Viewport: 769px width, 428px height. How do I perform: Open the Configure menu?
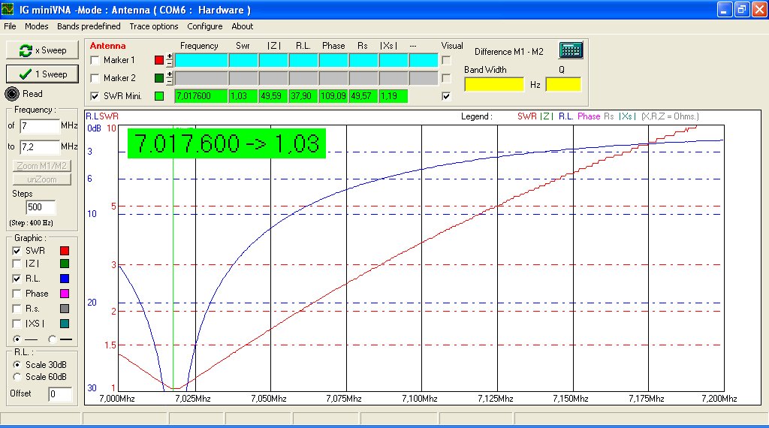[204, 26]
